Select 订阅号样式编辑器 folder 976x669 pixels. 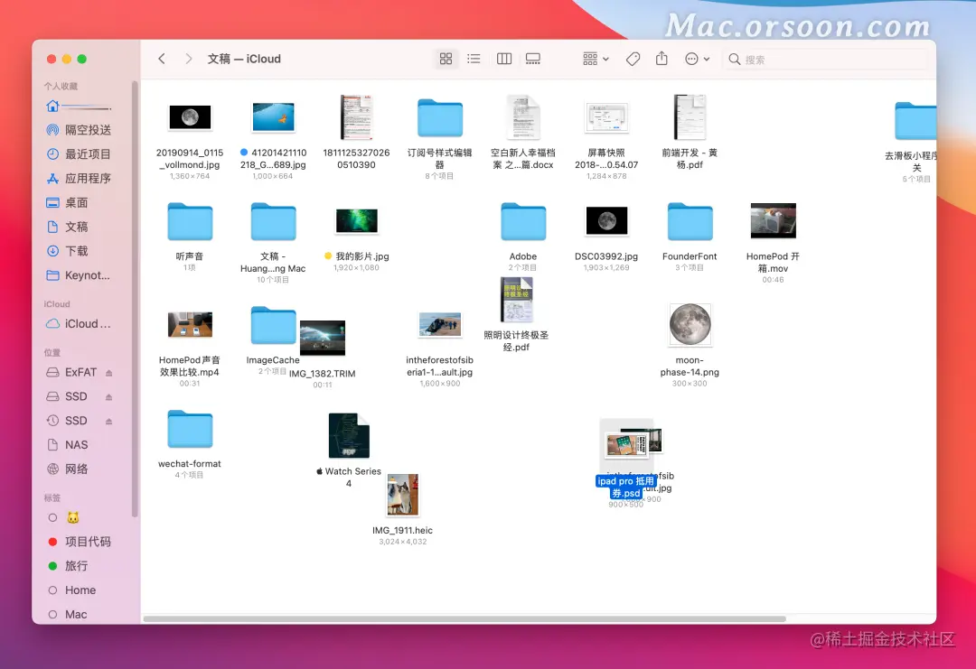pos(440,118)
